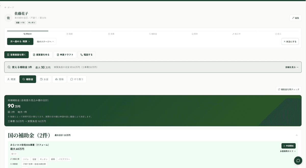Create a proposal via 提案書を作る
Screen dimensions: 306x168
point(41,55)
